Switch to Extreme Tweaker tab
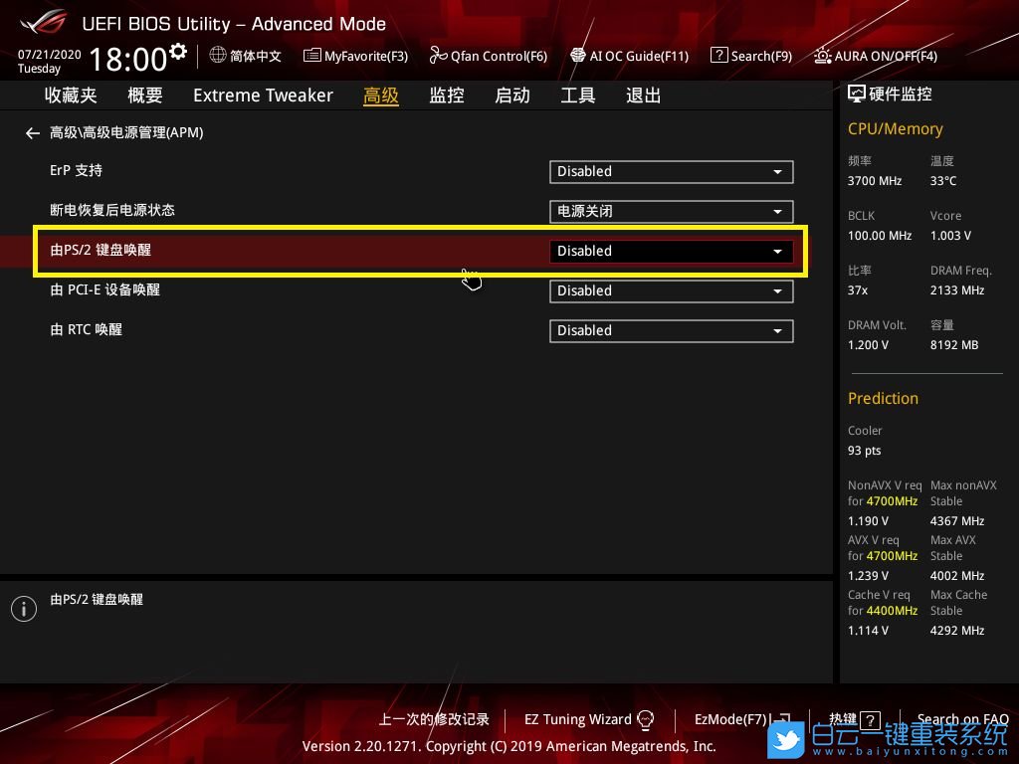This screenshot has height=764, width=1019. [263, 95]
